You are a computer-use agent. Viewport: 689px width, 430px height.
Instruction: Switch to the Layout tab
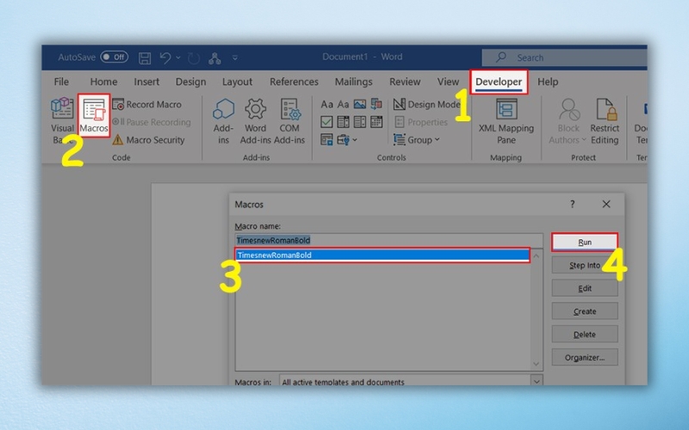238,82
